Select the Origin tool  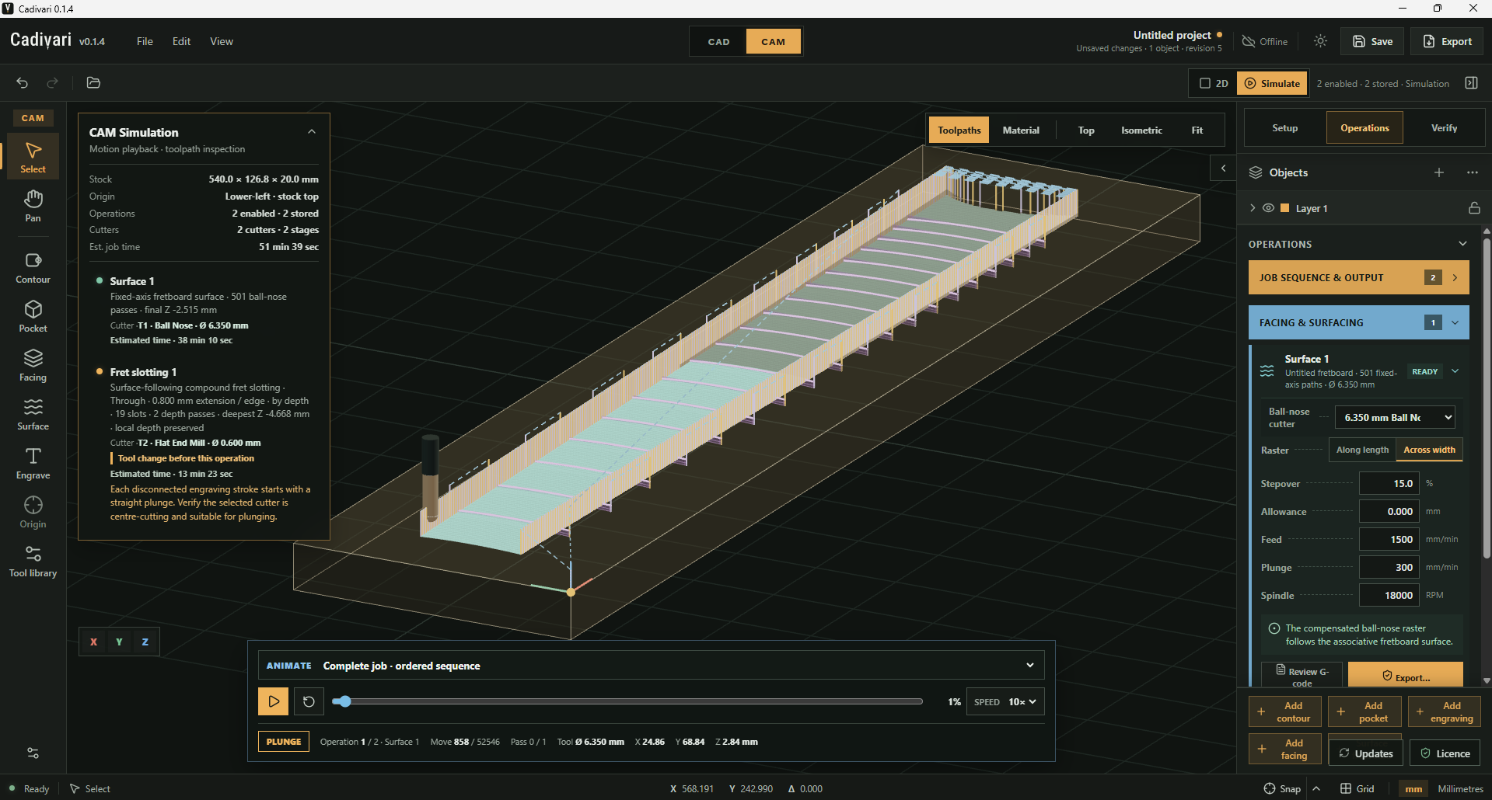[x=33, y=513]
